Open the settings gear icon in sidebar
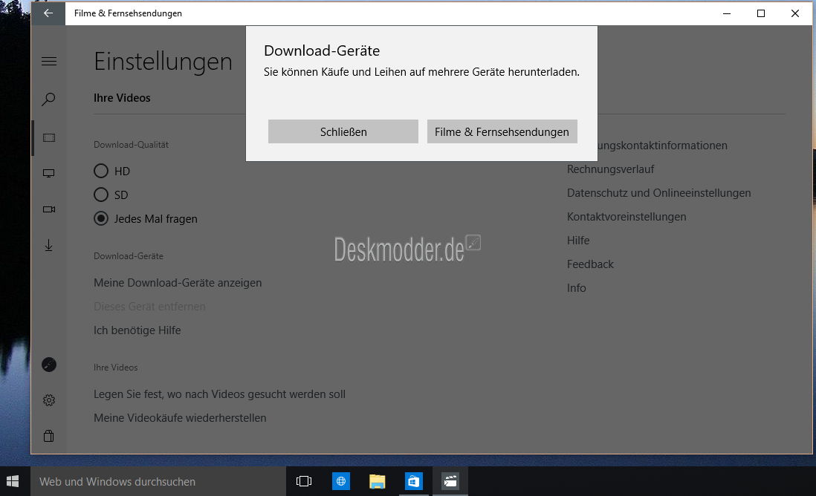Viewport: 816px width, 496px height. pyautogui.click(x=49, y=400)
